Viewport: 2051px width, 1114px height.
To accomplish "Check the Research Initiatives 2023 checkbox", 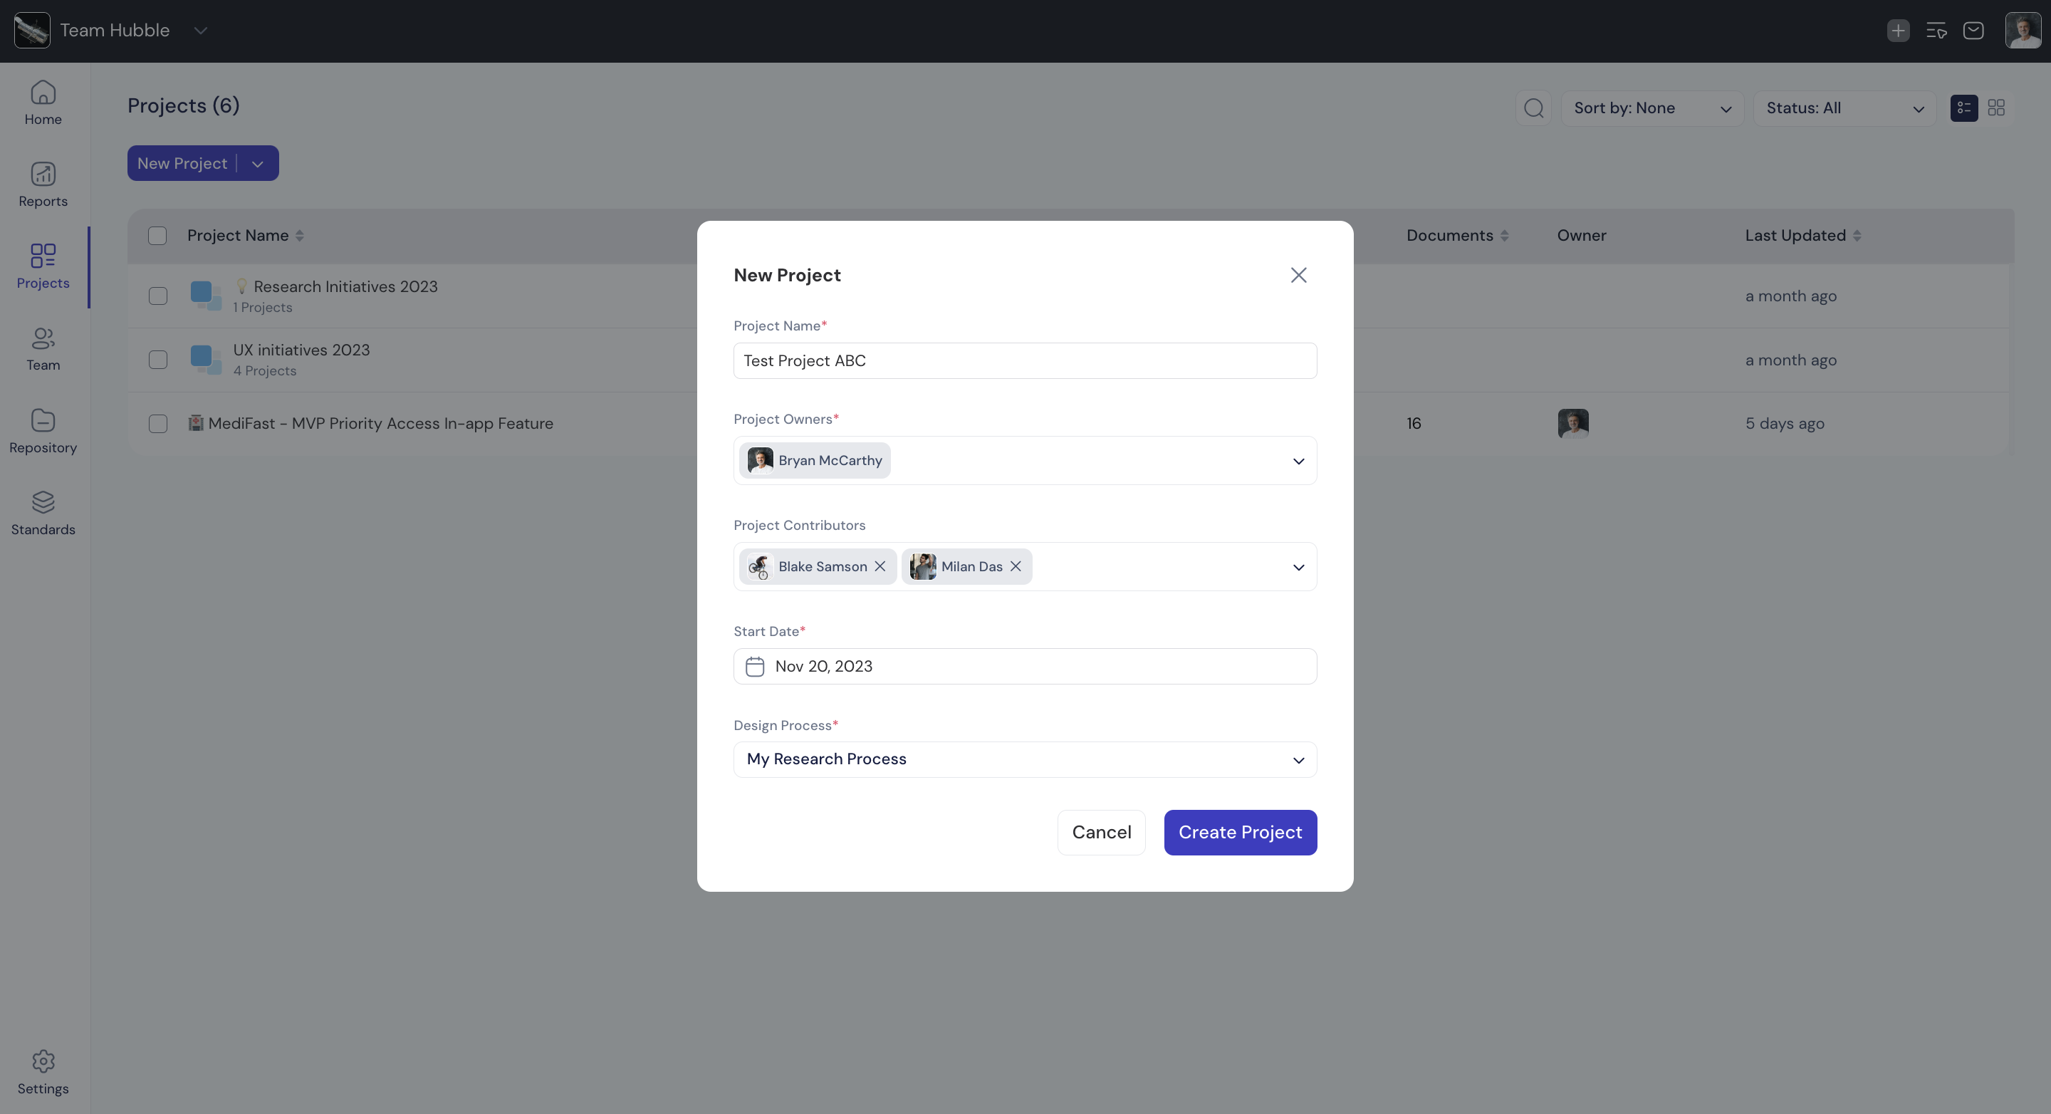I will pyautogui.click(x=157, y=296).
